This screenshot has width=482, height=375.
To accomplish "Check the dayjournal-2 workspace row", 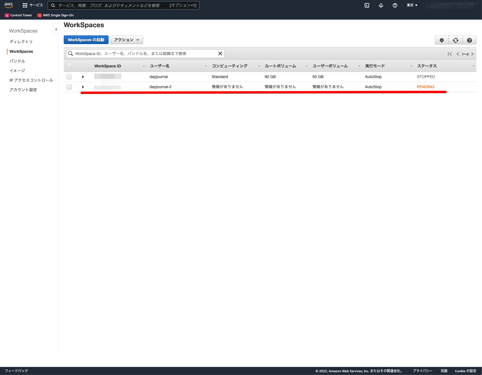I will [69, 87].
